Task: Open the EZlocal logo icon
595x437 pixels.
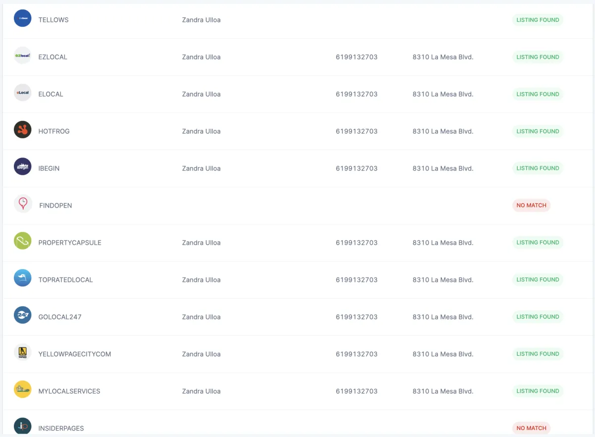Action: pos(22,55)
